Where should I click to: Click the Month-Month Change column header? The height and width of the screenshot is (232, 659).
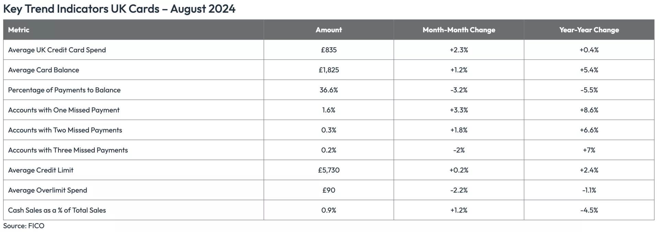[x=459, y=30]
